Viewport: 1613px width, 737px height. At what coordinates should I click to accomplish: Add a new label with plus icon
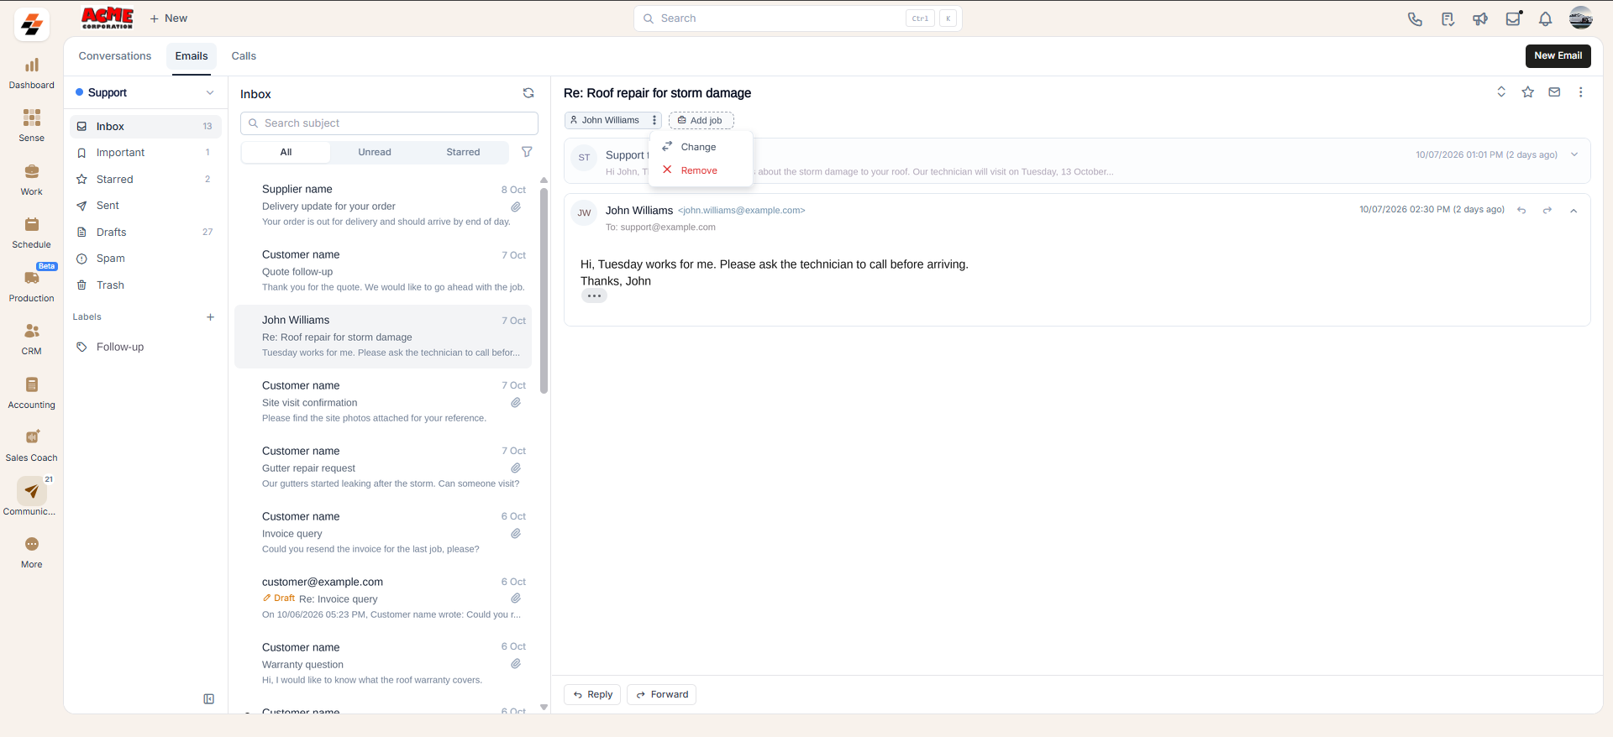coord(210,317)
